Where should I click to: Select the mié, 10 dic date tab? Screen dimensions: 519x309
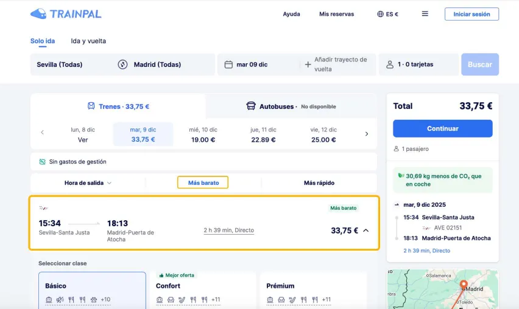tap(203, 134)
